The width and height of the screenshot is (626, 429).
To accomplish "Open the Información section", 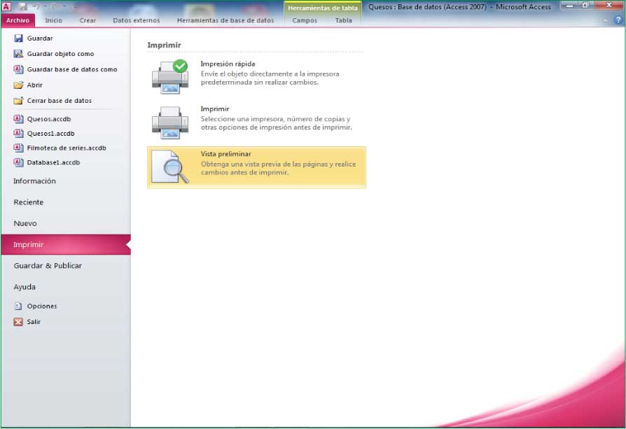I will pyautogui.click(x=34, y=181).
